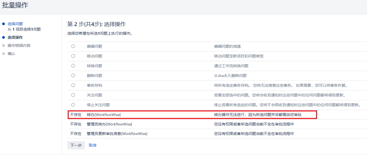The width and height of the screenshot is (367, 155).
Task: Select the 编辑问题 radio button
Action: [x=73, y=46]
